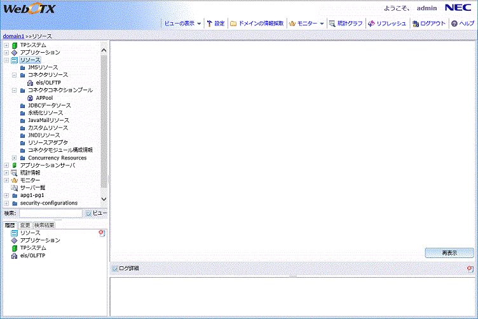Open ヘルプ help icon in toolbar
This screenshot has width=478, height=319.
[454, 24]
